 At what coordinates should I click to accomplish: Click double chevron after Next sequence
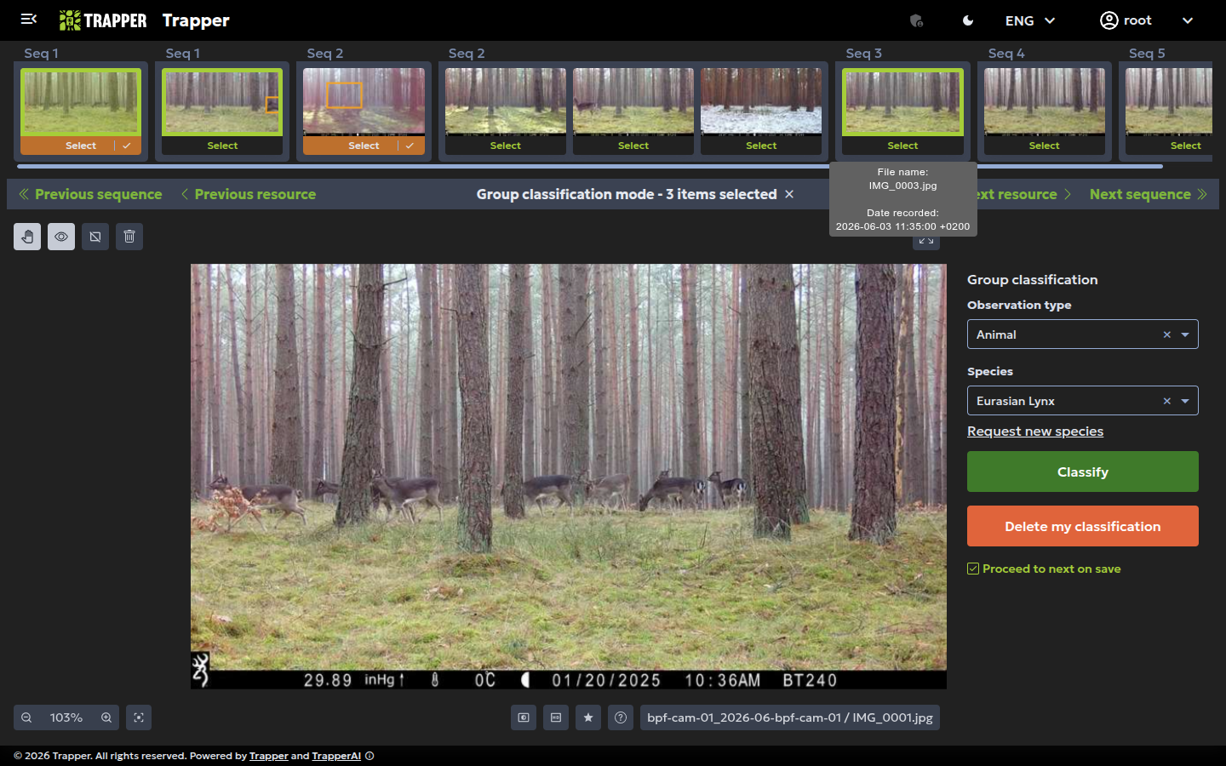(1202, 194)
